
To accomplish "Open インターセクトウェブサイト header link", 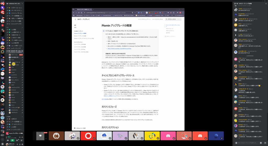I will (x=157, y=19).
